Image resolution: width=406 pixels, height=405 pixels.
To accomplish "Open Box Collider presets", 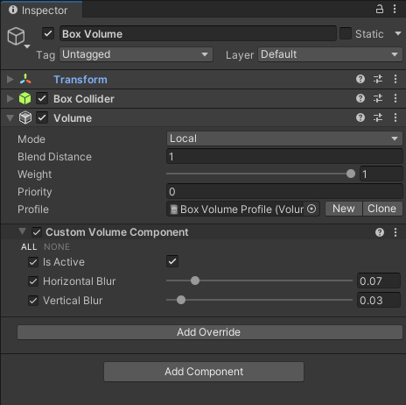I will coord(378,98).
